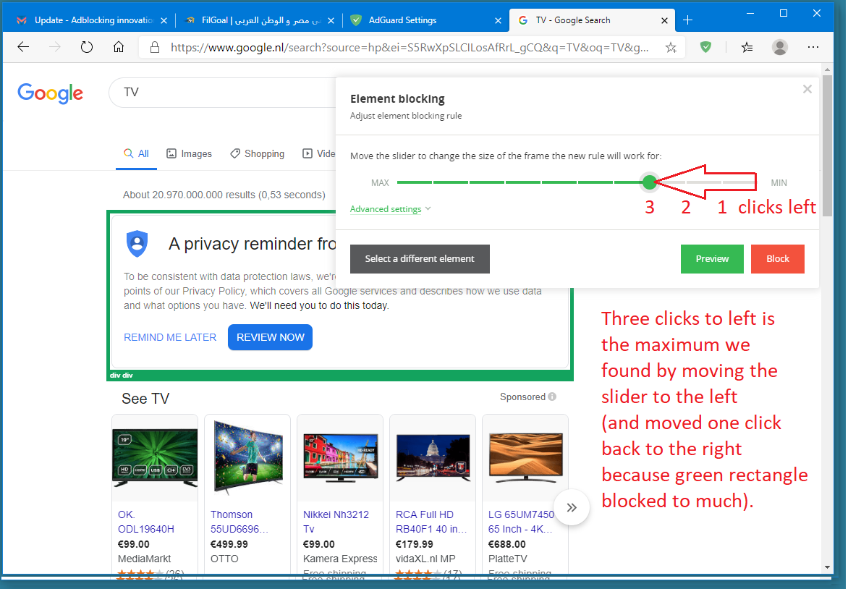The image size is (848, 589).
Task: Go back with the browser back arrow
Action: (x=23, y=47)
